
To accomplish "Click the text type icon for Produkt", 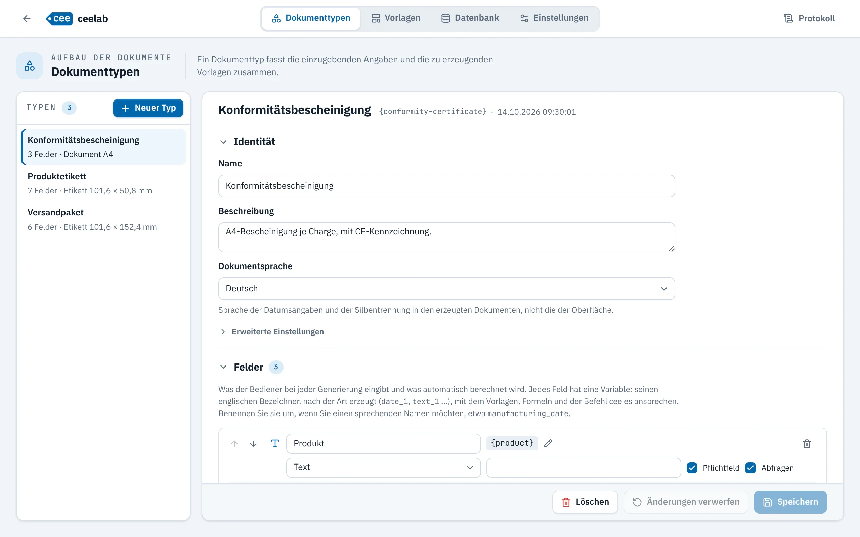I will (275, 443).
